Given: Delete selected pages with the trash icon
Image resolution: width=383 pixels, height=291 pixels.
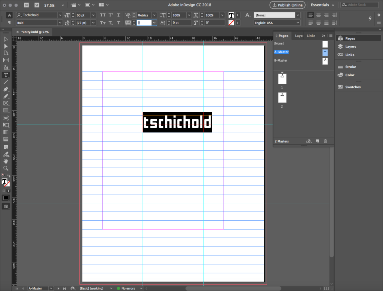Looking at the screenshot, I should coord(325,141).
